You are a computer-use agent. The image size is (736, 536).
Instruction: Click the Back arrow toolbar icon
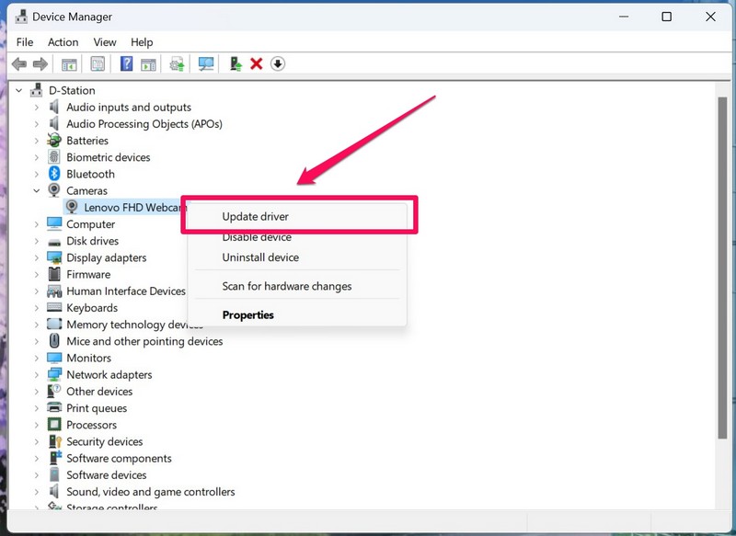(x=18, y=63)
